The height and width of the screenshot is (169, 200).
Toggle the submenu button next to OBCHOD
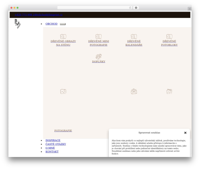pos(63,24)
